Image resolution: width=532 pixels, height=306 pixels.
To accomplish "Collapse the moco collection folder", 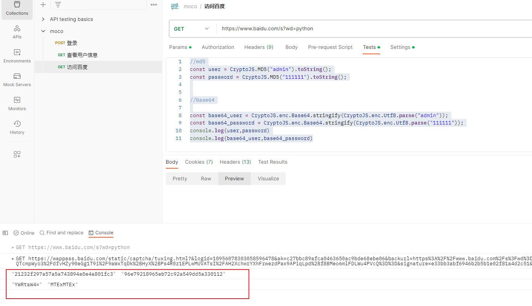I will coord(43,31).
